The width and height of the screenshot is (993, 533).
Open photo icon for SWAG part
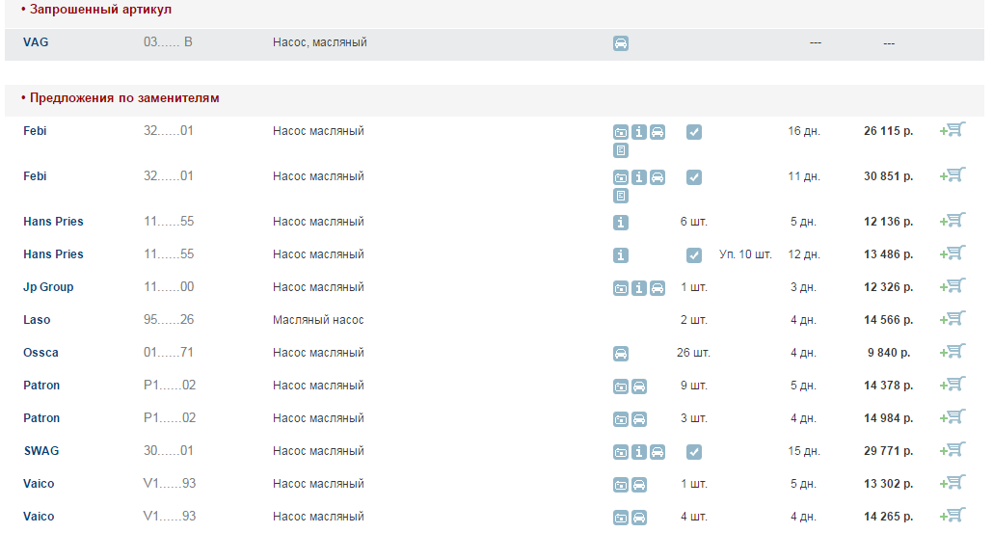(621, 451)
